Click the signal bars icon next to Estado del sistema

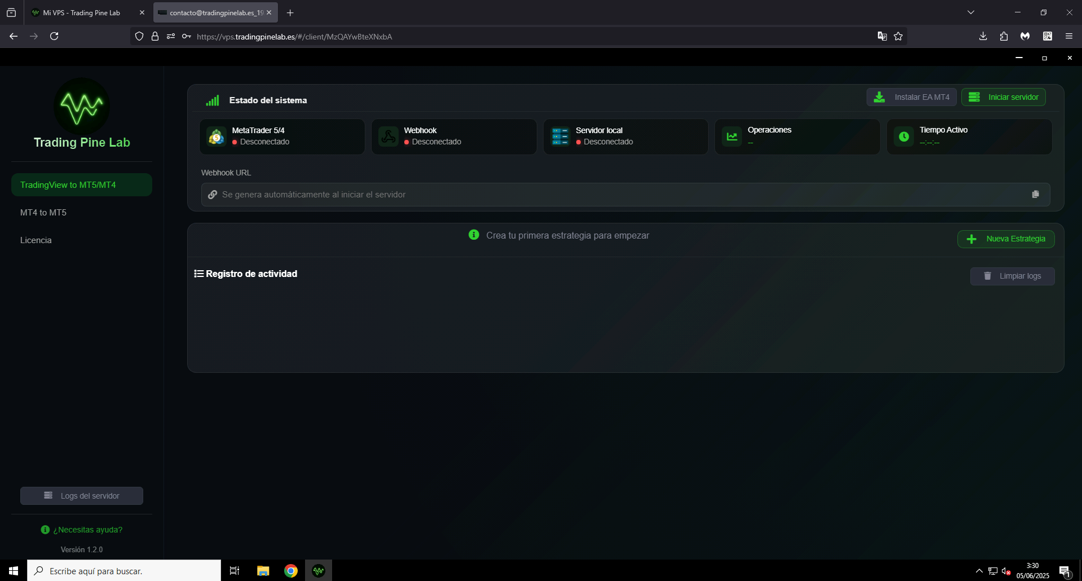212,100
